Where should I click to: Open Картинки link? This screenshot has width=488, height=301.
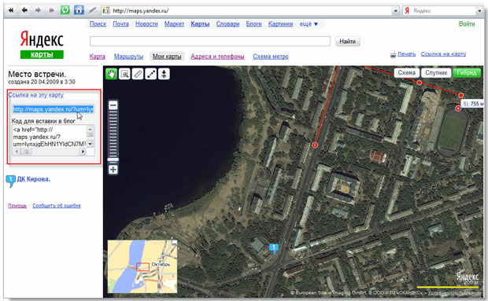280,24
